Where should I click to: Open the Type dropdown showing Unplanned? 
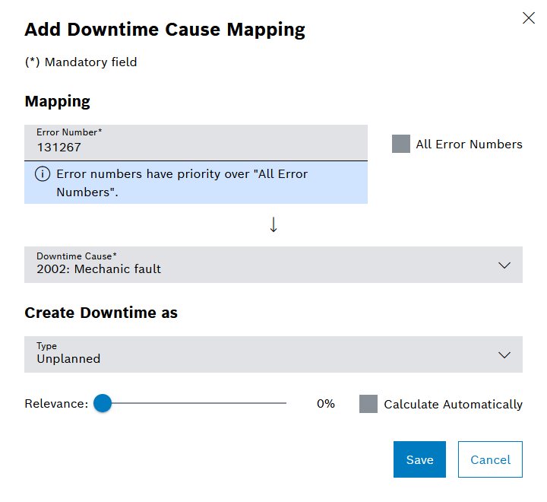pyautogui.click(x=273, y=354)
